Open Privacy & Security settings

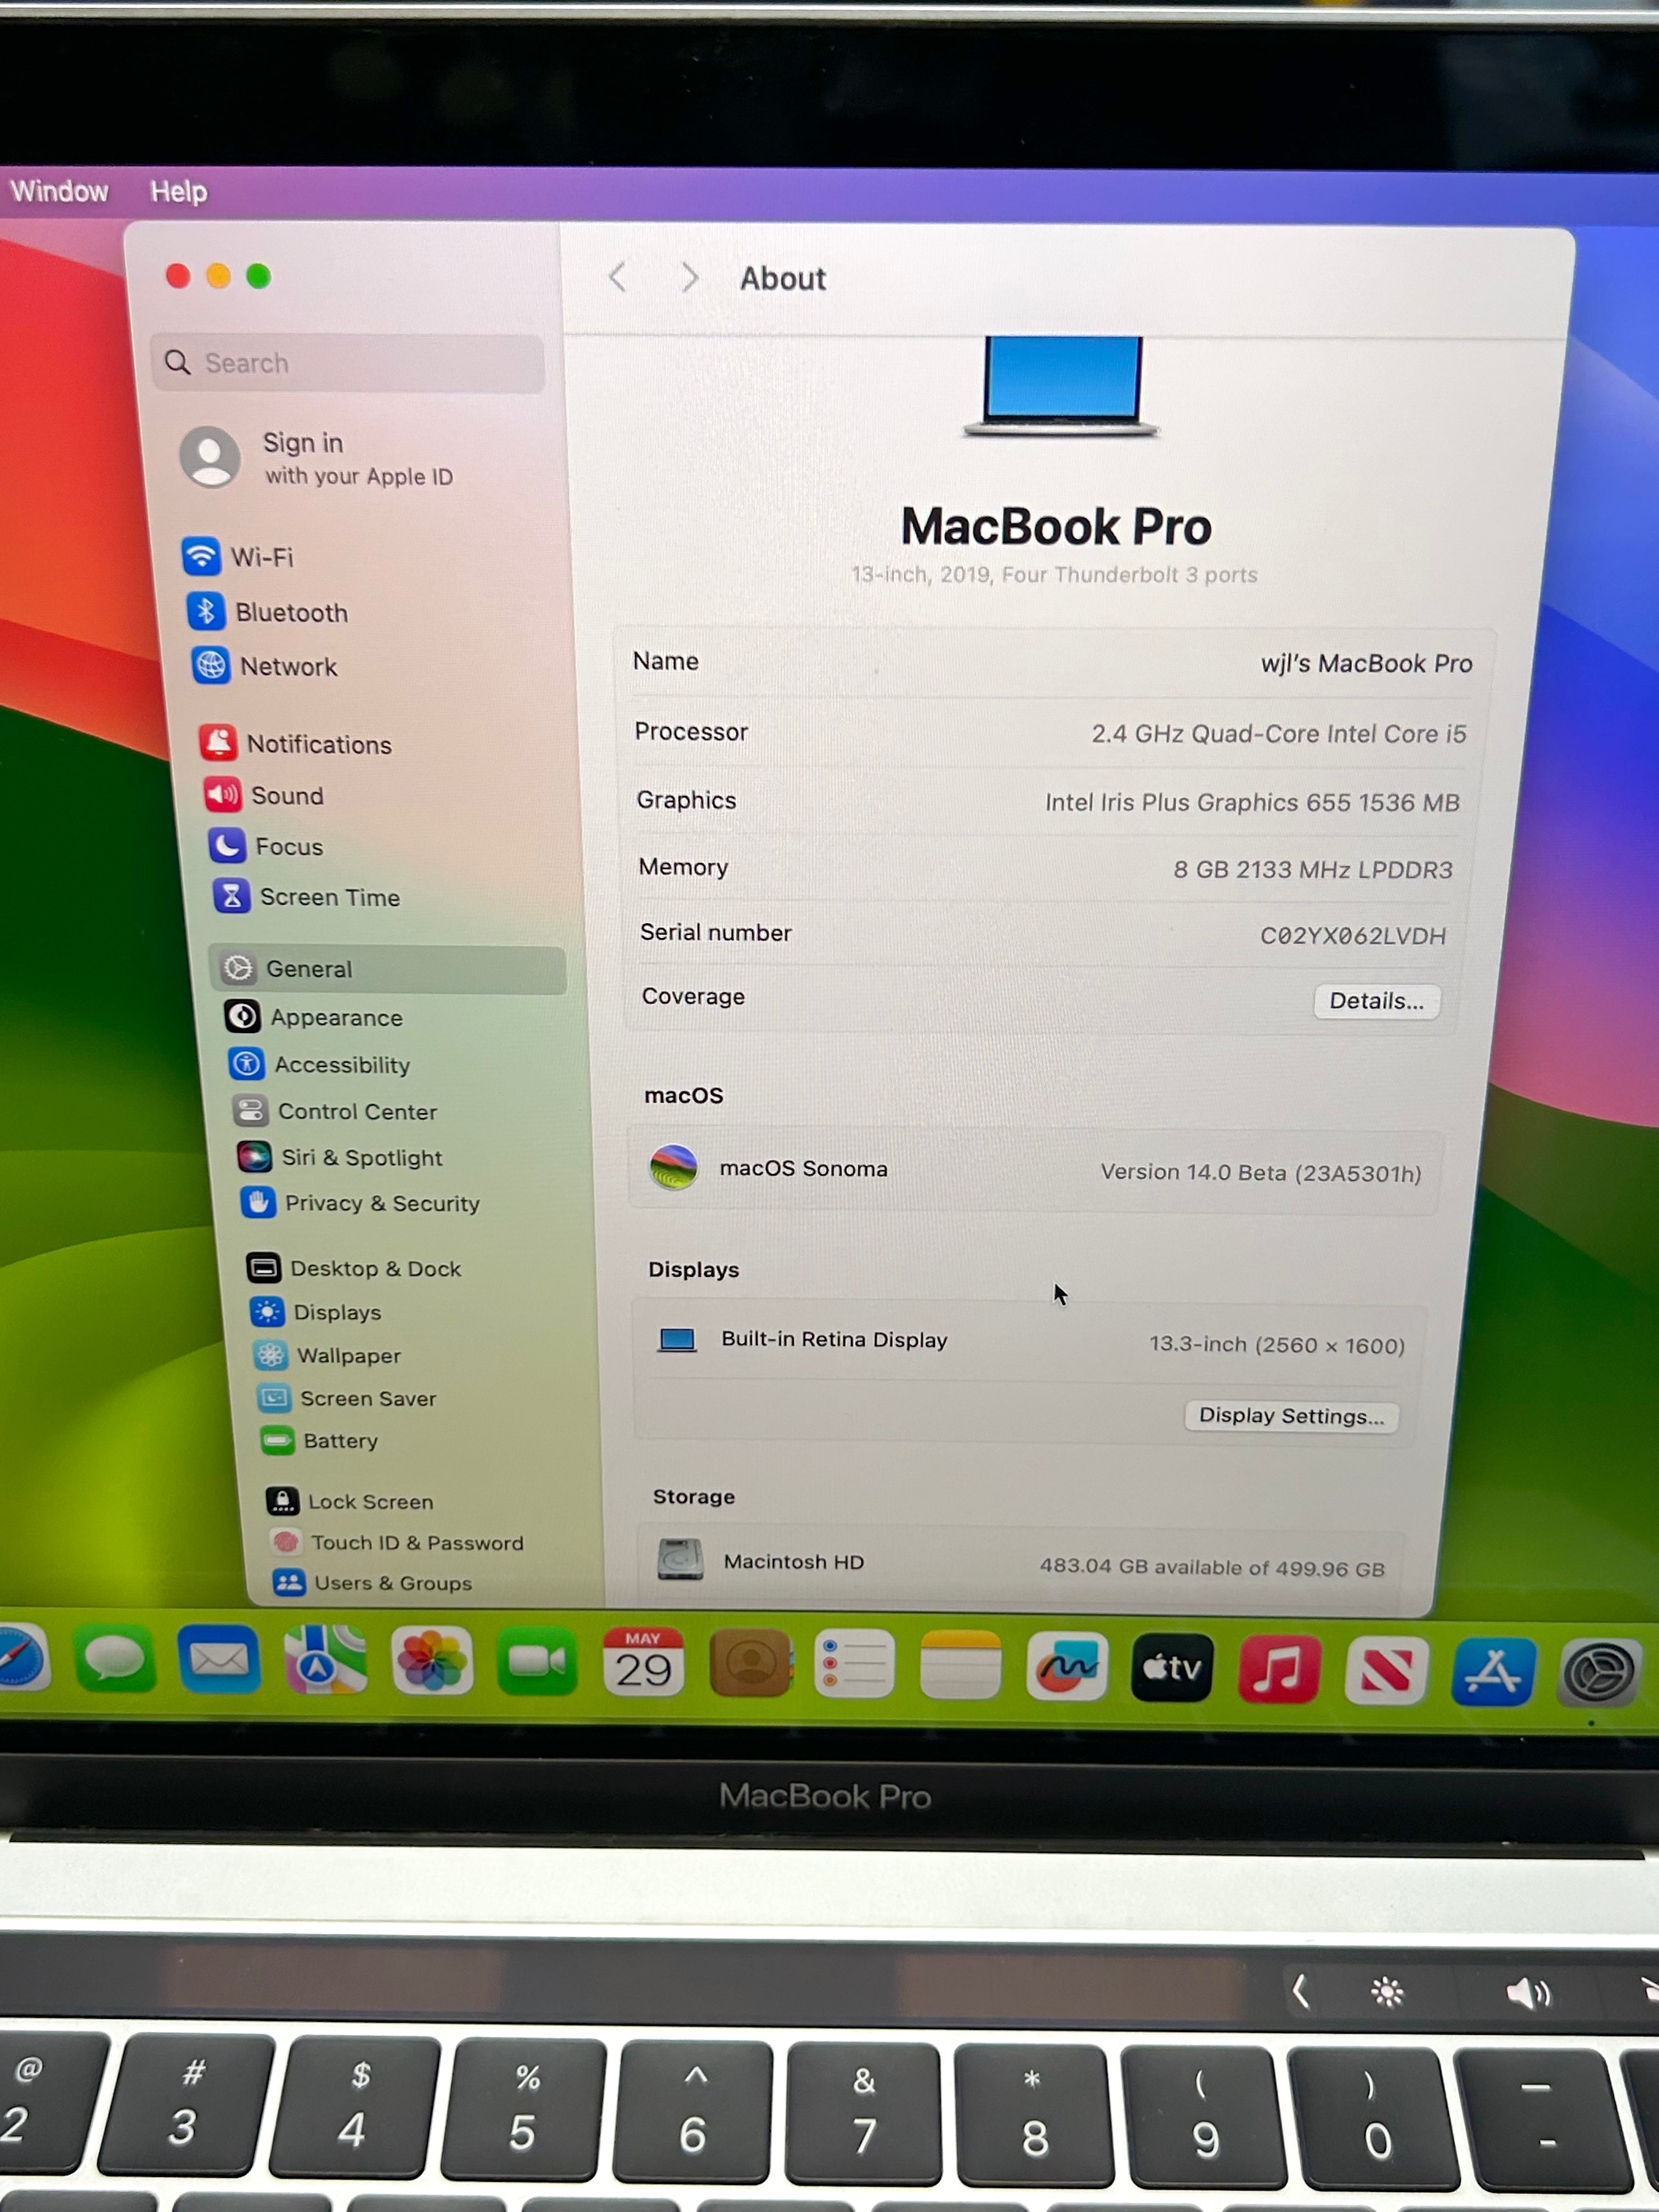pos(360,1203)
